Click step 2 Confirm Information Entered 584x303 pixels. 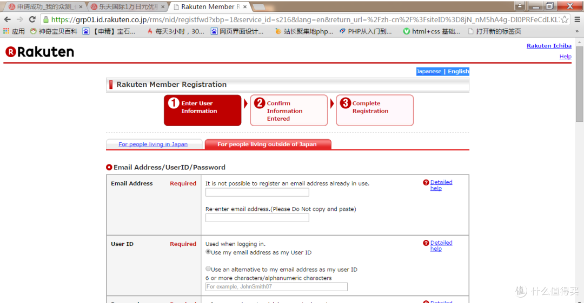289,111
